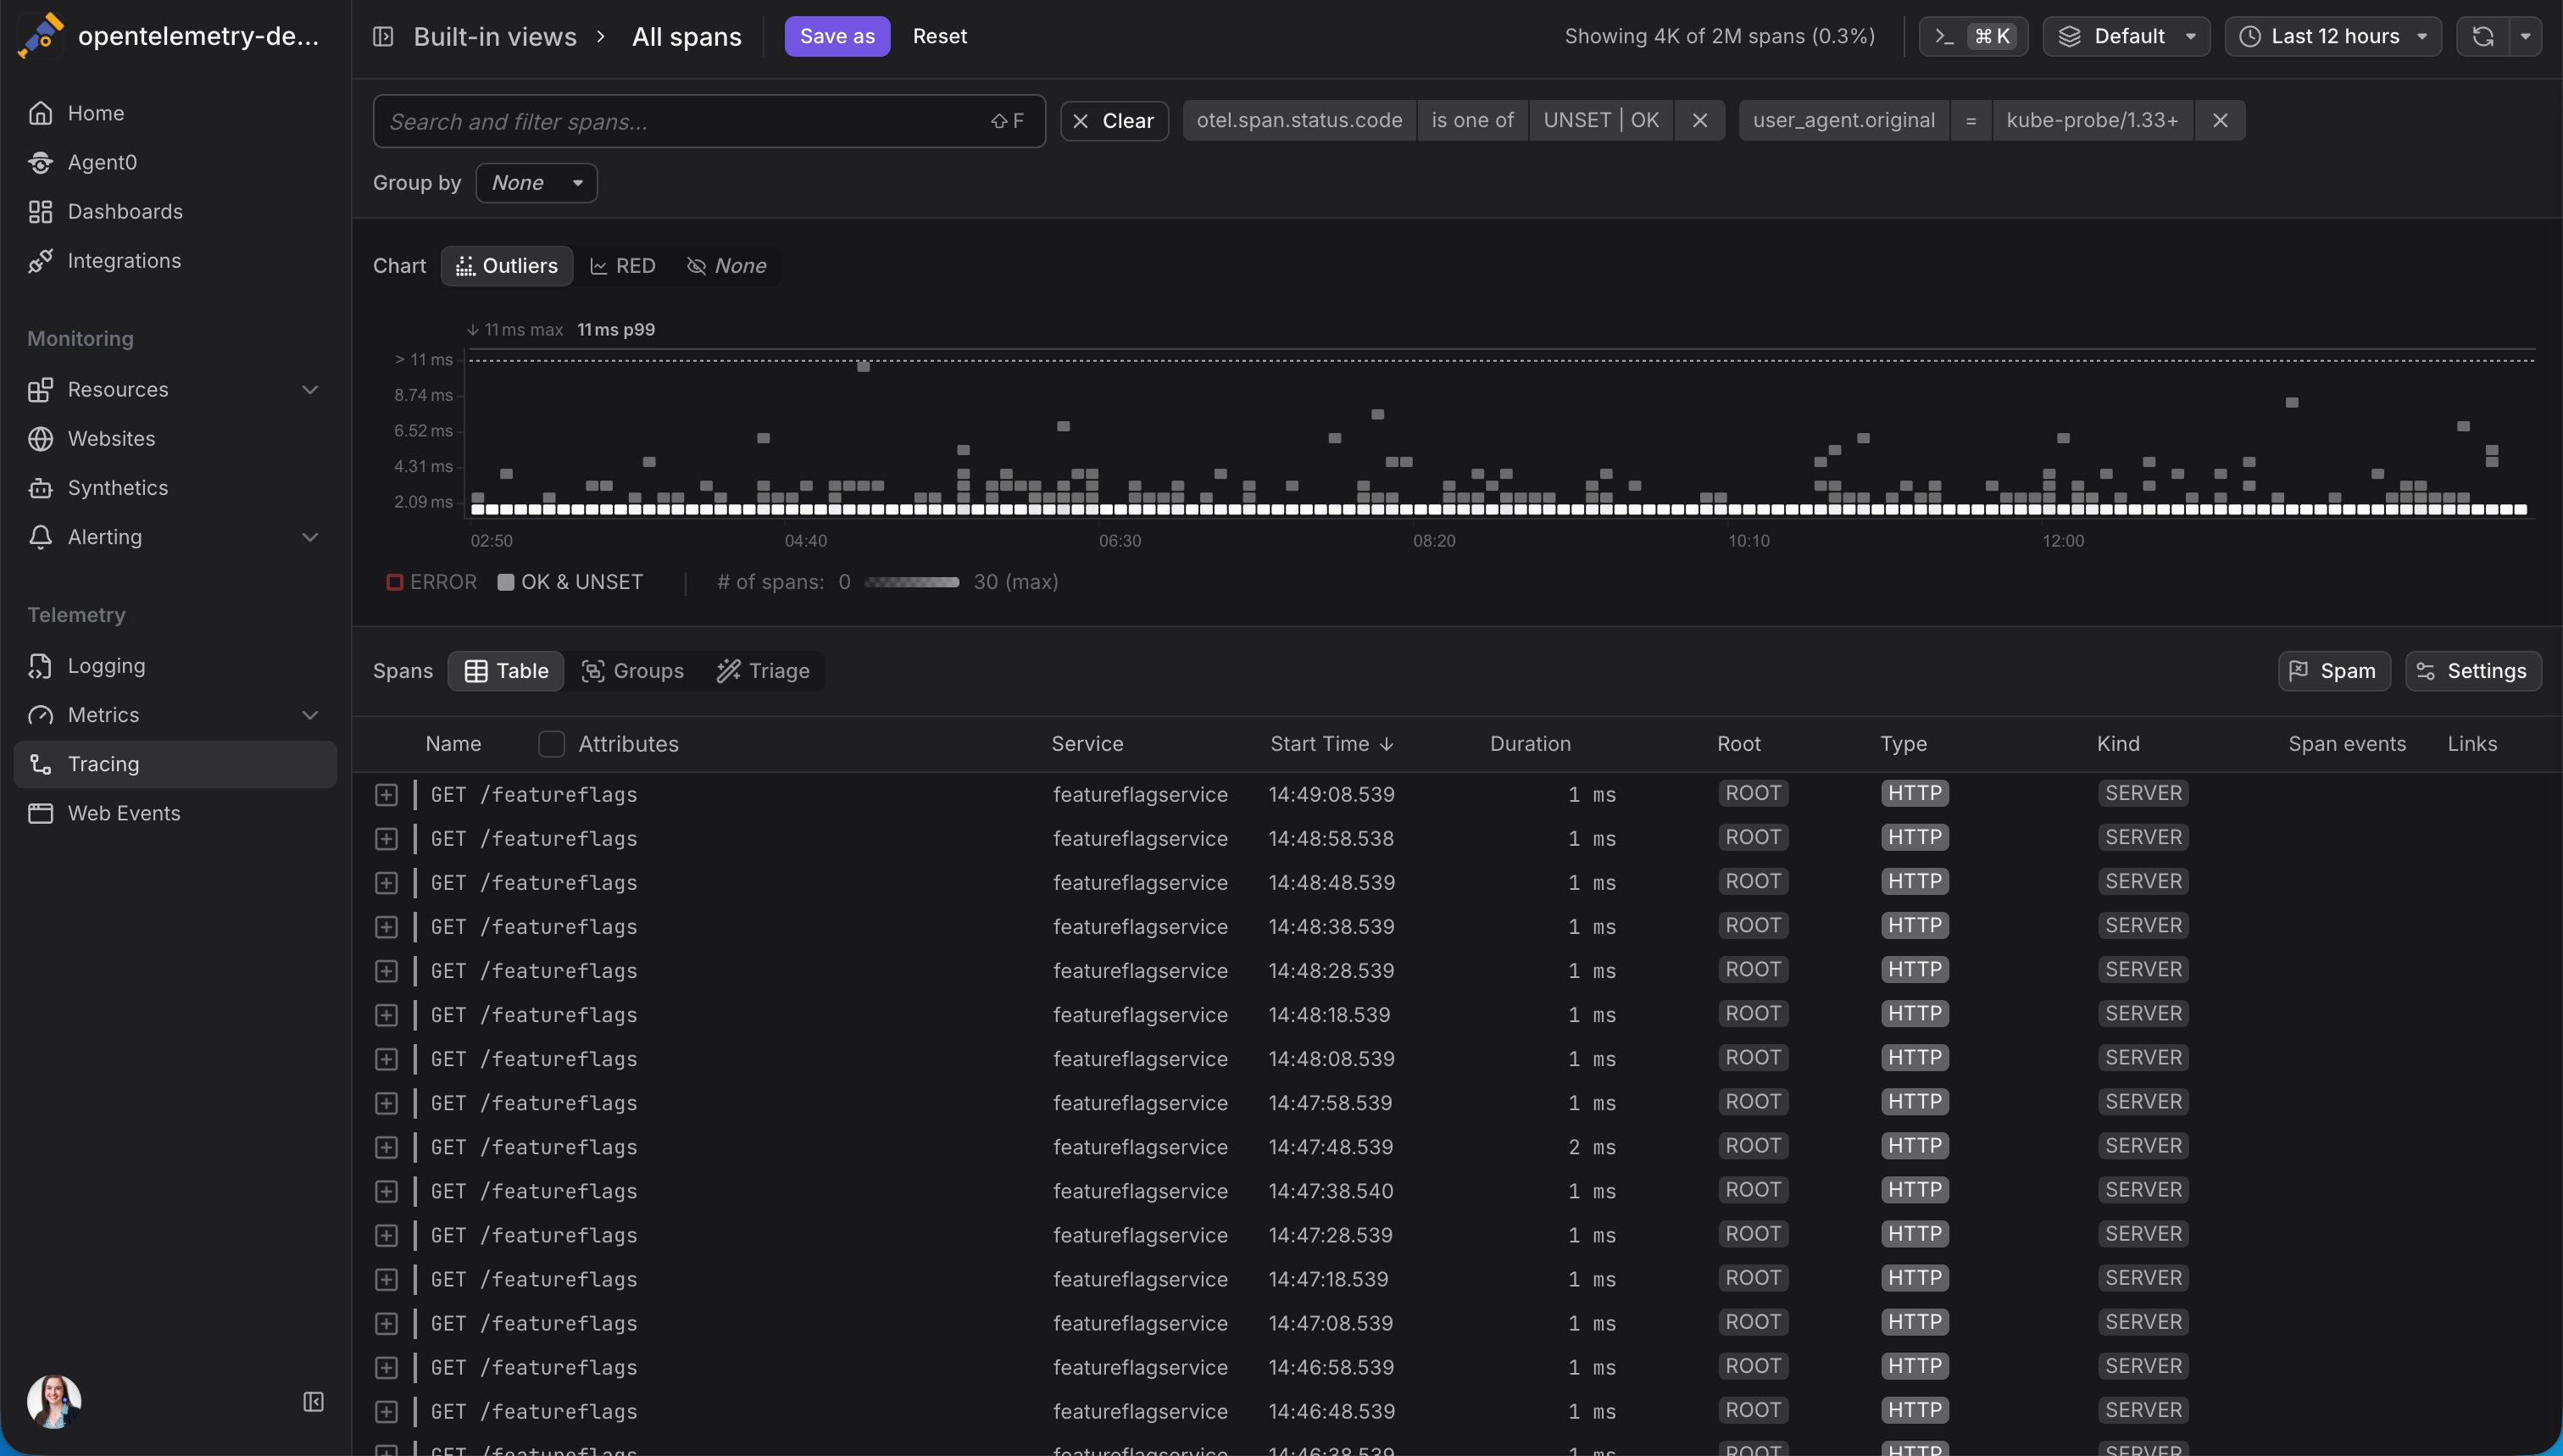Toggle the views panel icon beside Built-in views
The height and width of the screenshot is (1456, 2563).
(x=383, y=37)
